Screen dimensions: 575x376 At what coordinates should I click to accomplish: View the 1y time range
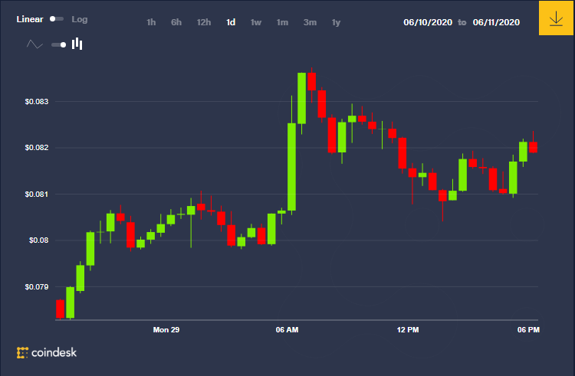tap(337, 22)
